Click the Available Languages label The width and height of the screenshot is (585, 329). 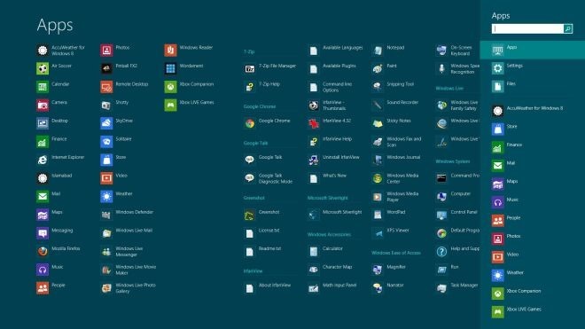[x=342, y=47]
